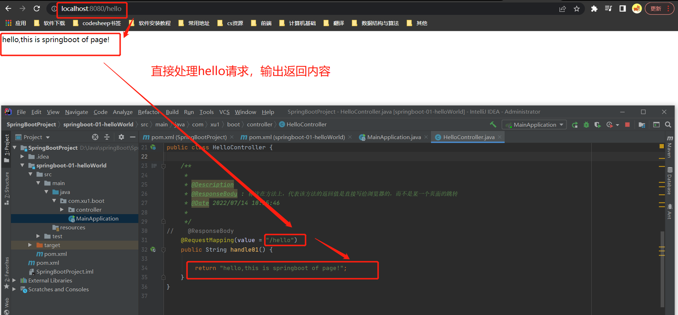
Task: Collapse all icon in Project panel
Action: click(x=107, y=137)
